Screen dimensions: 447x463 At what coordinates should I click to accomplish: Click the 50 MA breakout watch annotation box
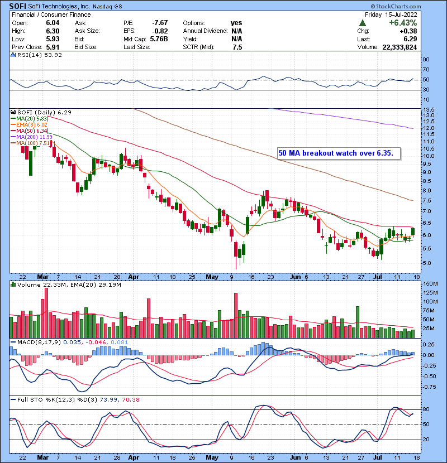point(339,153)
